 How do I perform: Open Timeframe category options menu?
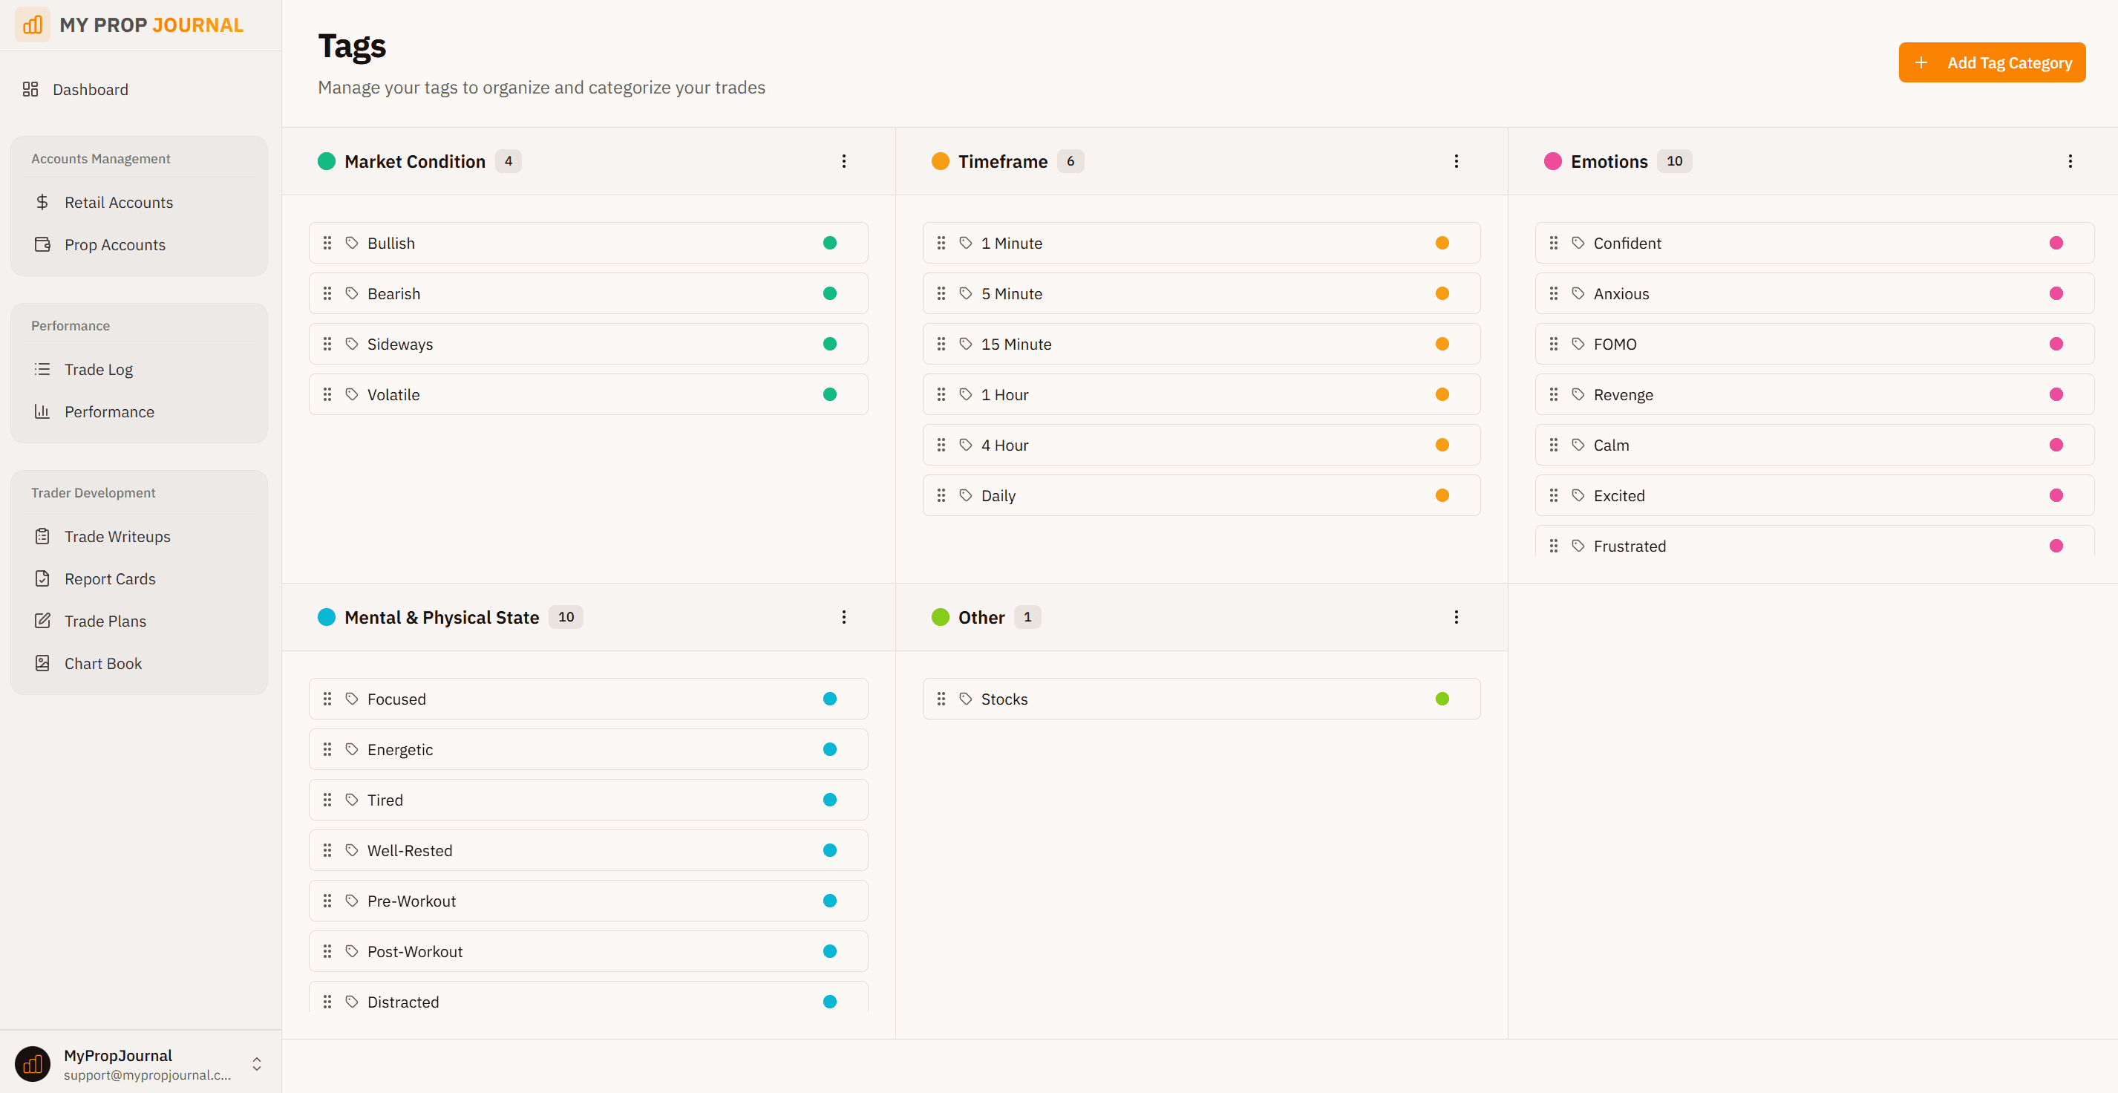[1456, 161]
